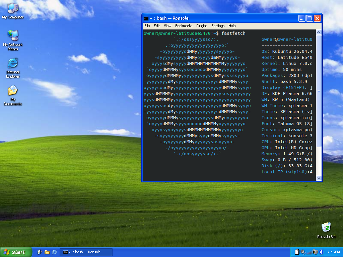Open the View menu in Konsole
This screenshot has height=257, width=343.
tap(167, 26)
